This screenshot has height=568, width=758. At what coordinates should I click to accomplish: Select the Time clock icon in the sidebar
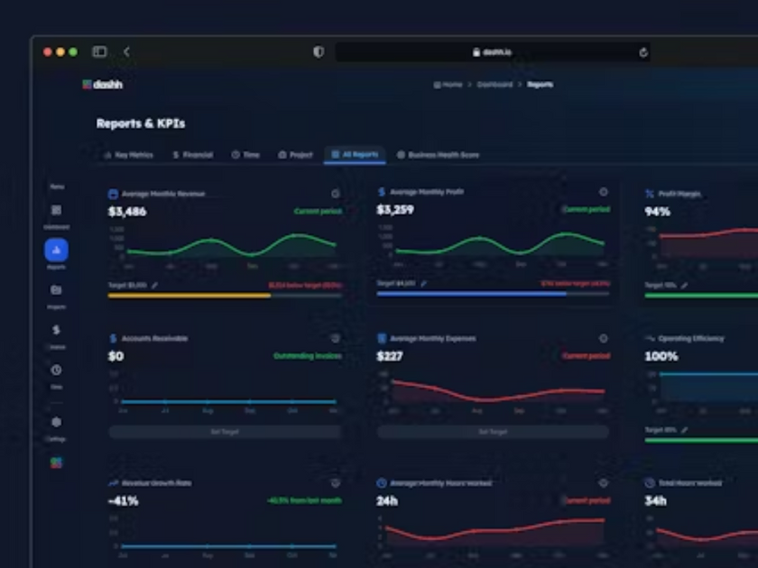(57, 371)
